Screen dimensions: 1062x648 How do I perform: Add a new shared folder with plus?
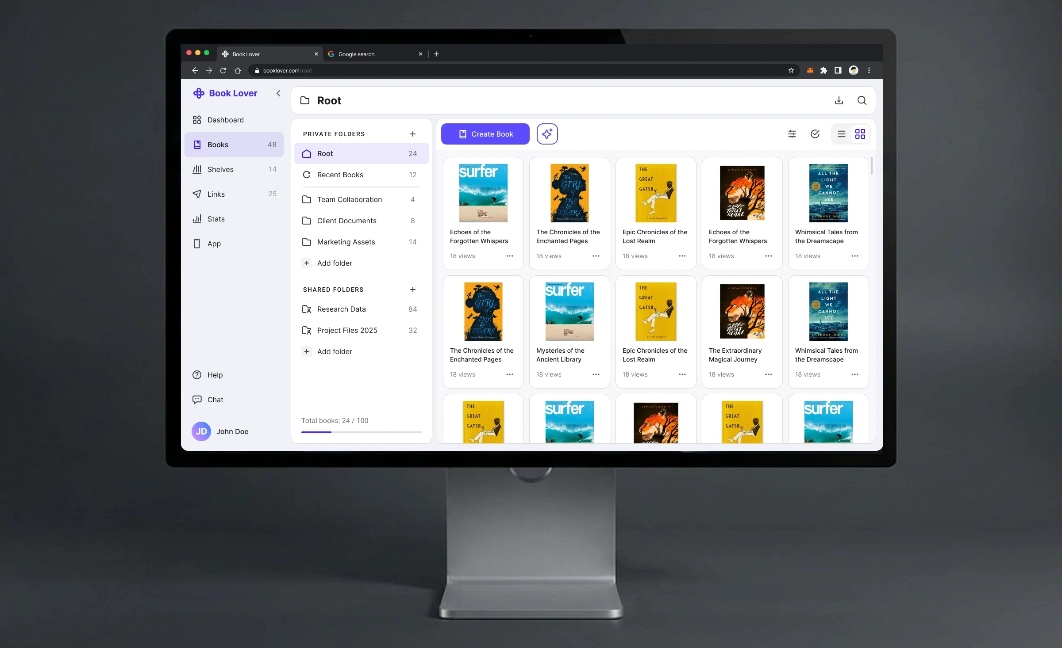pyautogui.click(x=413, y=290)
